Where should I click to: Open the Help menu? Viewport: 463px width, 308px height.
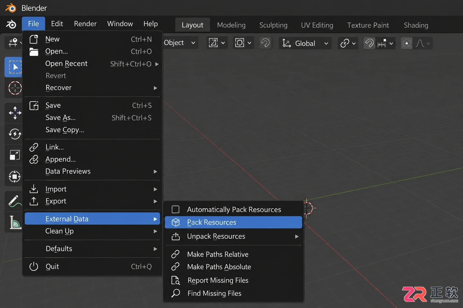(x=150, y=24)
